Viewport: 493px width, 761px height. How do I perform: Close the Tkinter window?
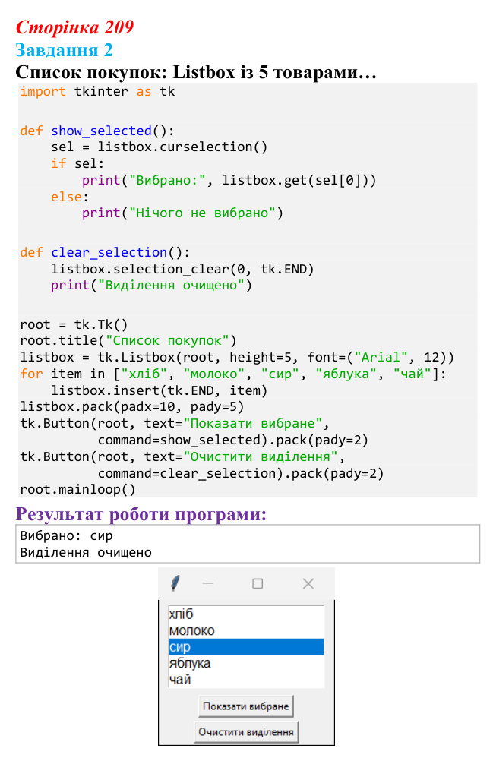point(308,583)
